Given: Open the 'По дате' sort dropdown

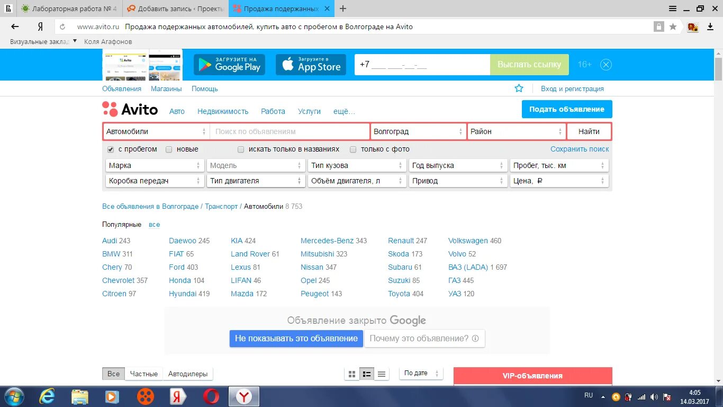Looking at the screenshot, I should pos(421,373).
